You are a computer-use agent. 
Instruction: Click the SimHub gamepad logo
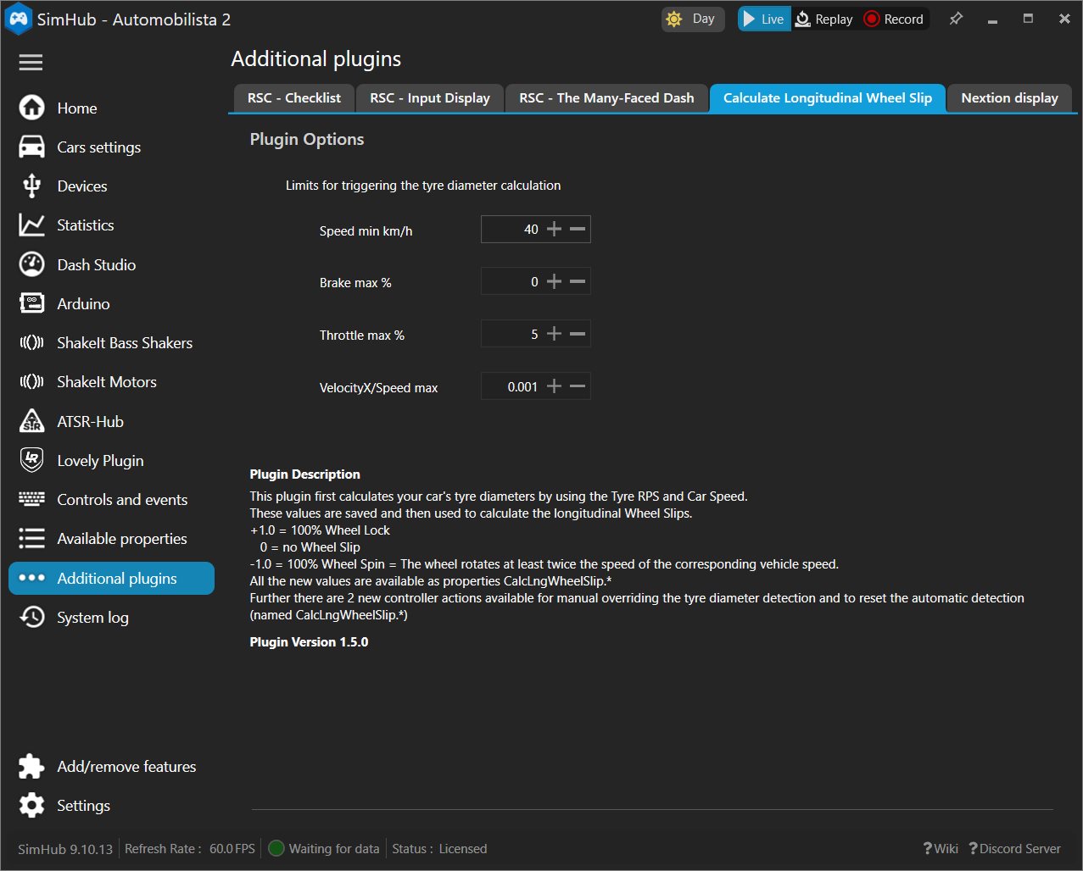[19, 19]
